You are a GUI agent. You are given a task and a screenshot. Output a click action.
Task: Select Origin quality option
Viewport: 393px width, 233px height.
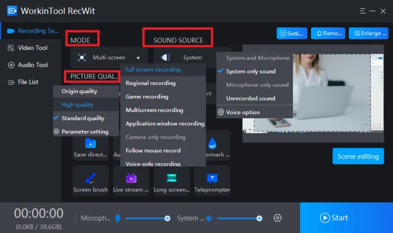point(86,91)
